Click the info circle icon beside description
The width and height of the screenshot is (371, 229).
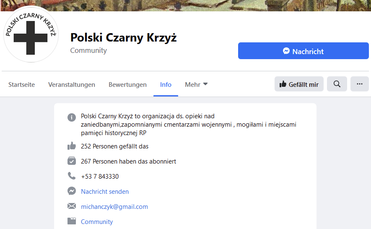coord(72,117)
